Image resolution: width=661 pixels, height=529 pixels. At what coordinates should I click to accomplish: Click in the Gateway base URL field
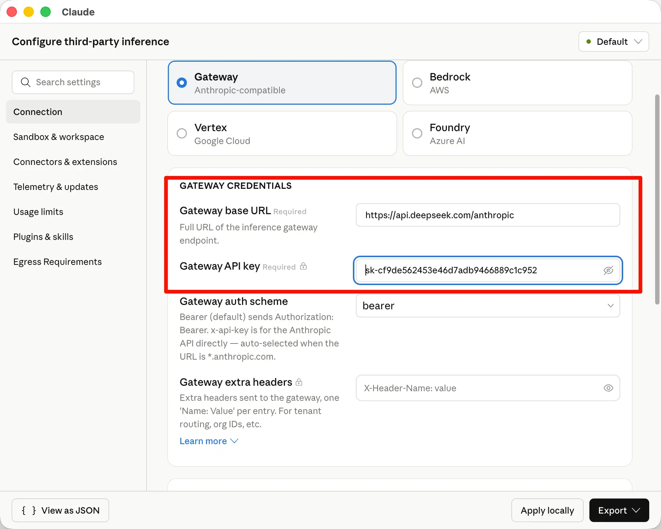coord(488,215)
